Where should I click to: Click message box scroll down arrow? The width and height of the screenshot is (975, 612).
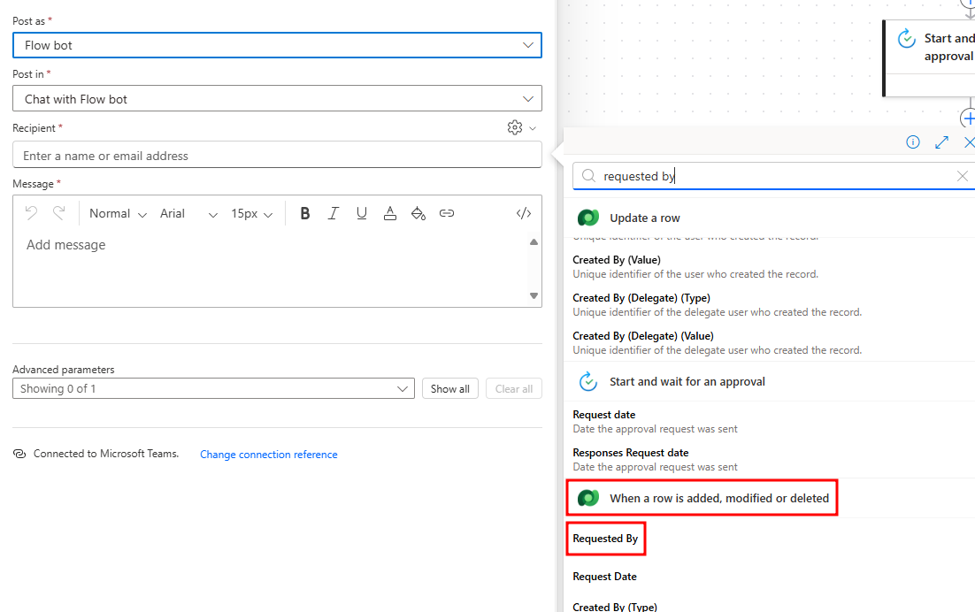click(x=534, y=295)
